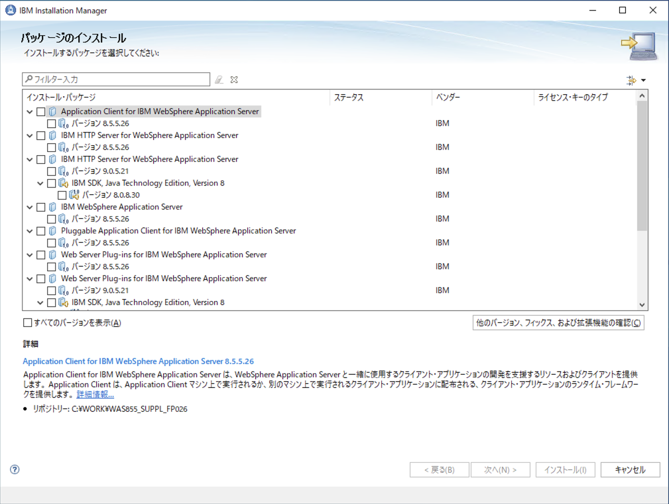Select the バージョン 8.0.8.30 row text
The height and width of the screenshot is (504, 669).
(x=111, y=195)
